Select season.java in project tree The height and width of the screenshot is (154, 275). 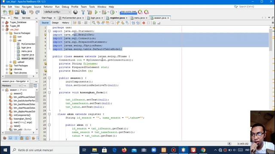(x=27, y=58)
